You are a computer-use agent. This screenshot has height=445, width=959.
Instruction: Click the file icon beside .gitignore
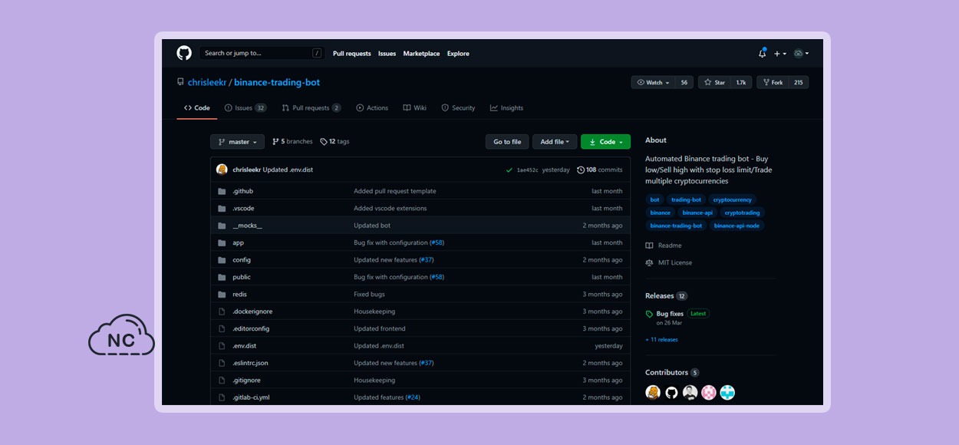coord(222,381)
